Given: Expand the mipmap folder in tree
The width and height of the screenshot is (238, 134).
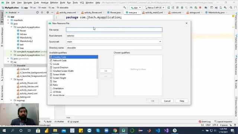Looking at the screenshot, I should (x=12, y=100).
